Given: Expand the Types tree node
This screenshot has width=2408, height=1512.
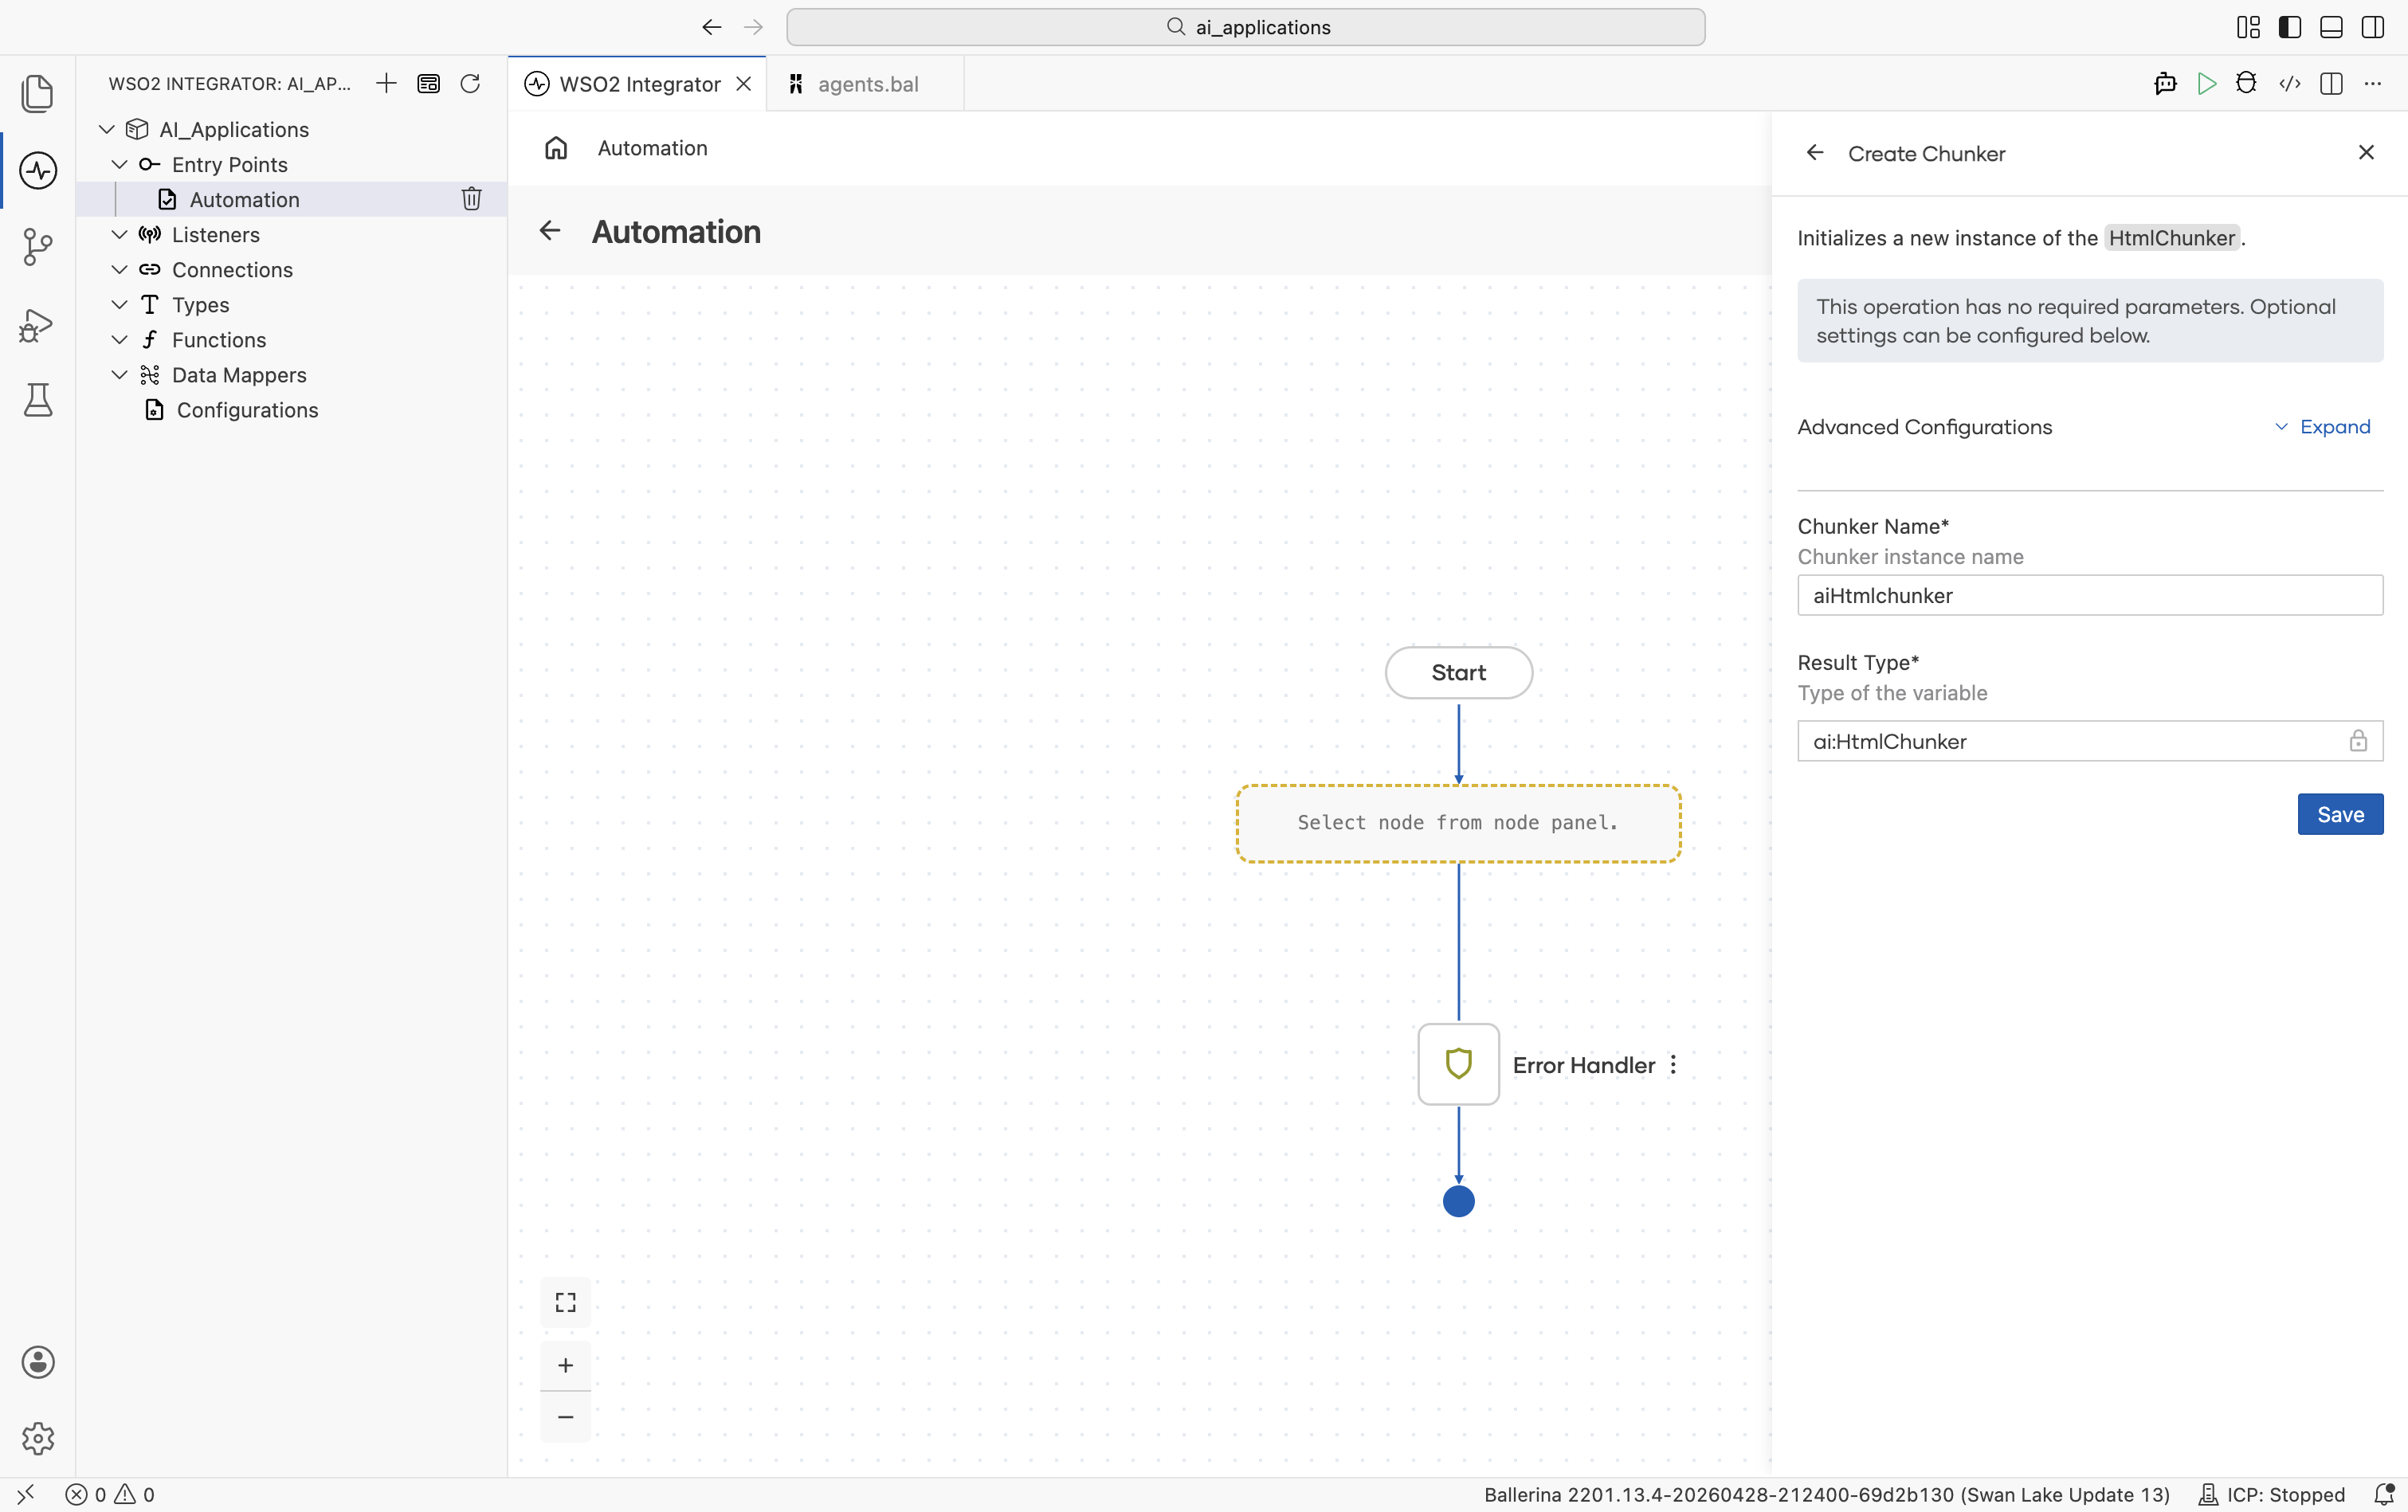Looking at the screenshot, I should (x=120, y=304).
